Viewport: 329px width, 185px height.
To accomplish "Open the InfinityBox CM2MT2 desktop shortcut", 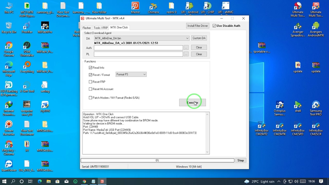I will click(261, 128).
